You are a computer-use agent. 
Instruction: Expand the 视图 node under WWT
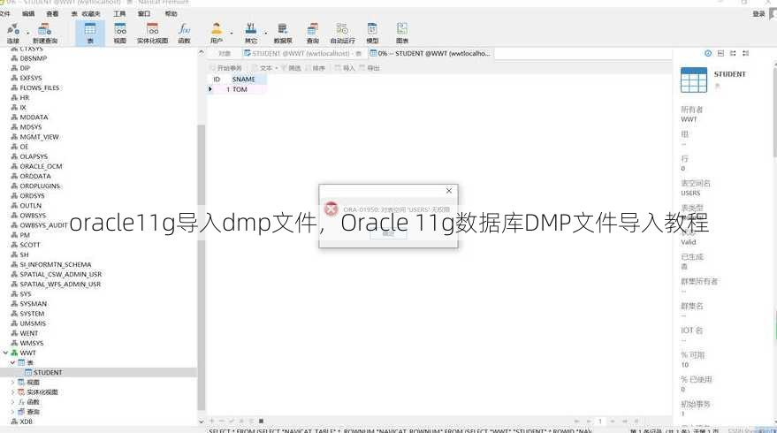(x=13, y=383)
